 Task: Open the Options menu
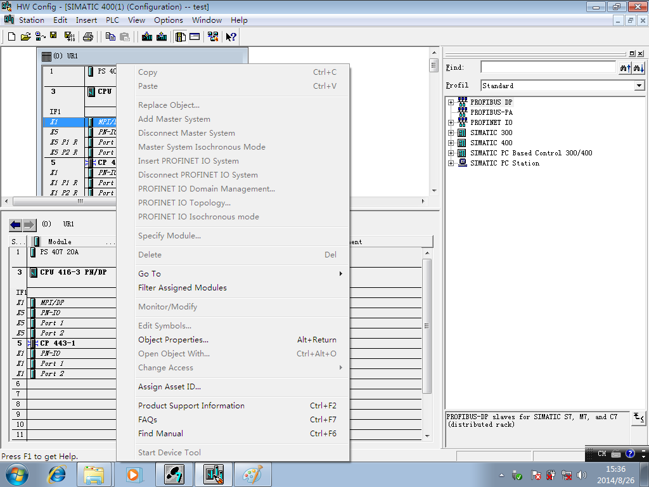169,20
